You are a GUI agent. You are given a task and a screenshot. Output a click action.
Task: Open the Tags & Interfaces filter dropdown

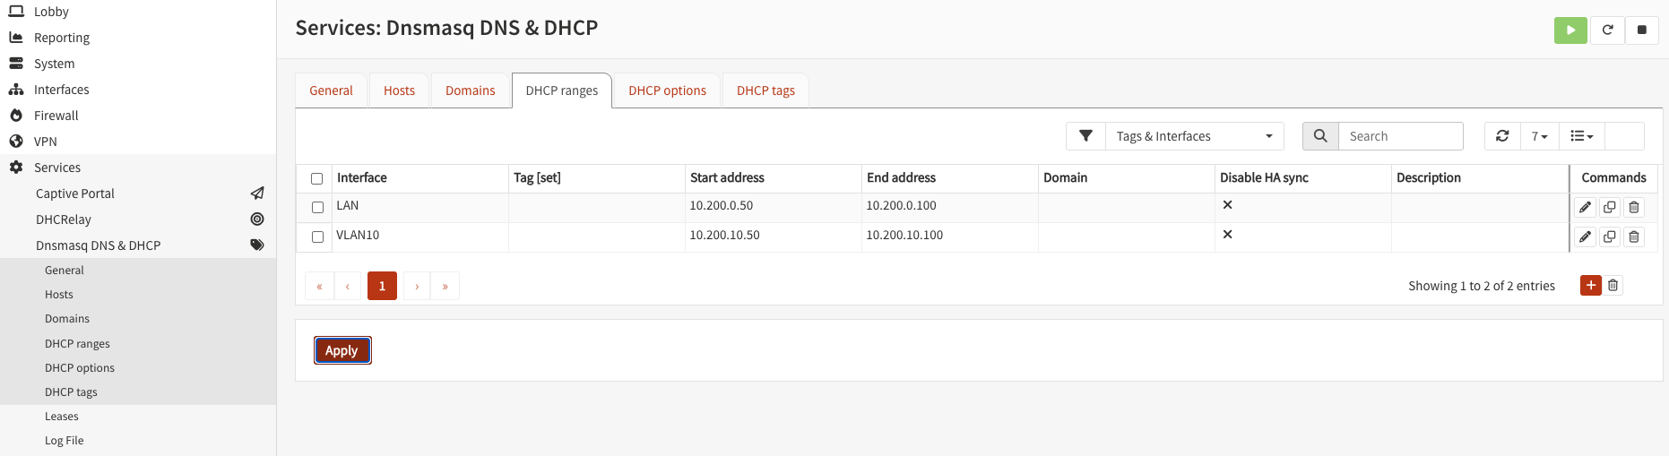[x=1194, y=136]
